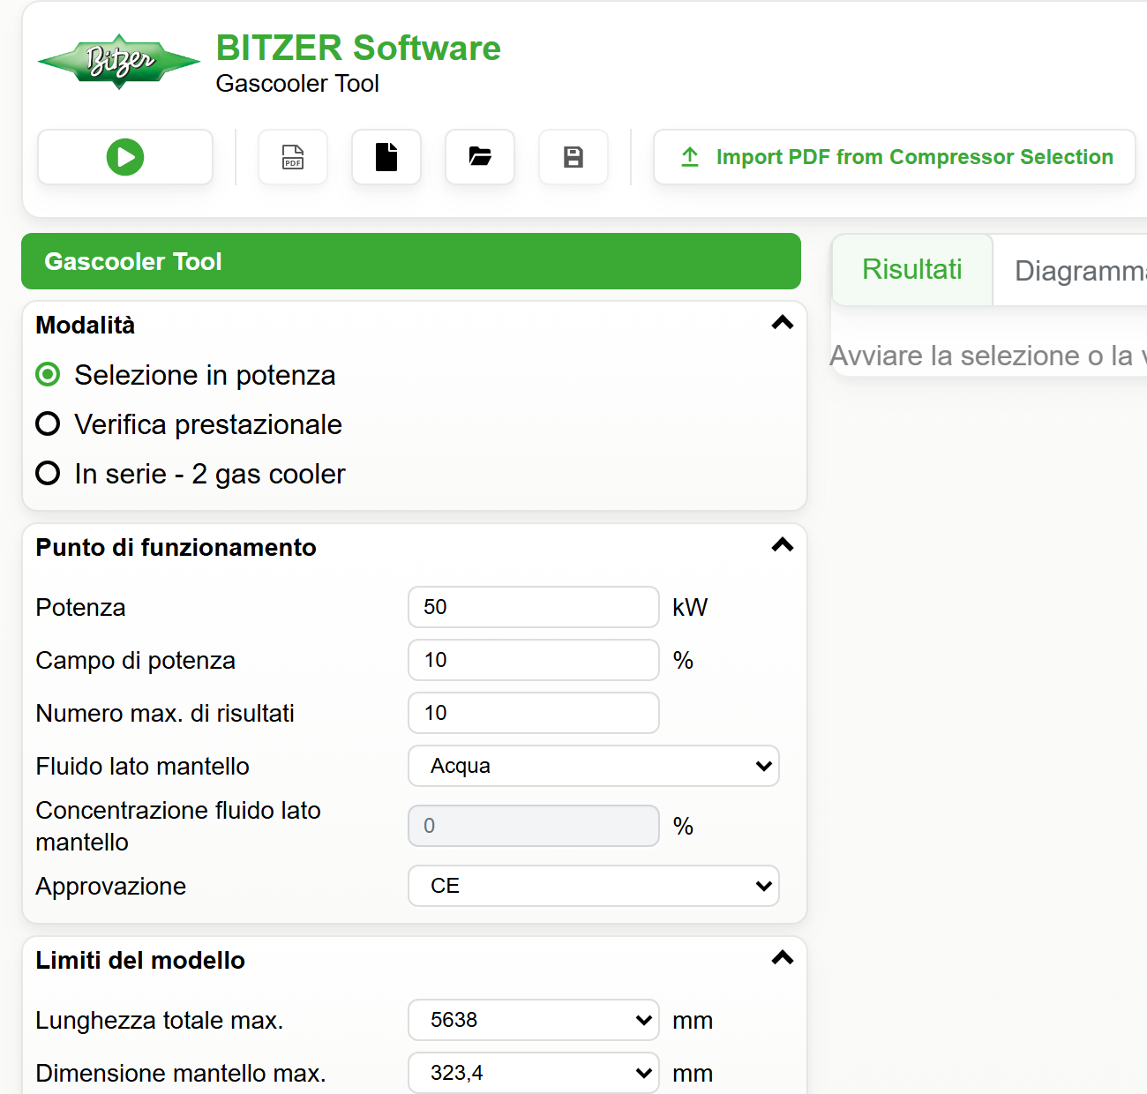Click Punto di funzionamento heading
Screen dimensions: 1147x1094
[176, 548]
